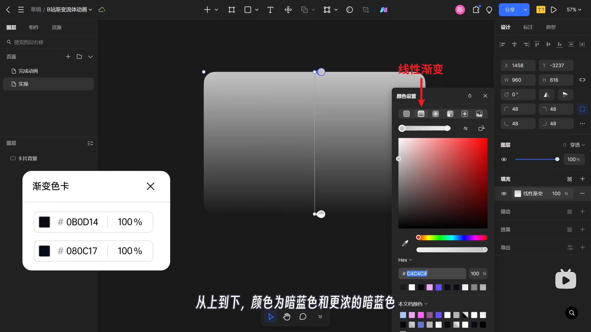
Task: Align left using the first alignment icon
Action: 503,44
